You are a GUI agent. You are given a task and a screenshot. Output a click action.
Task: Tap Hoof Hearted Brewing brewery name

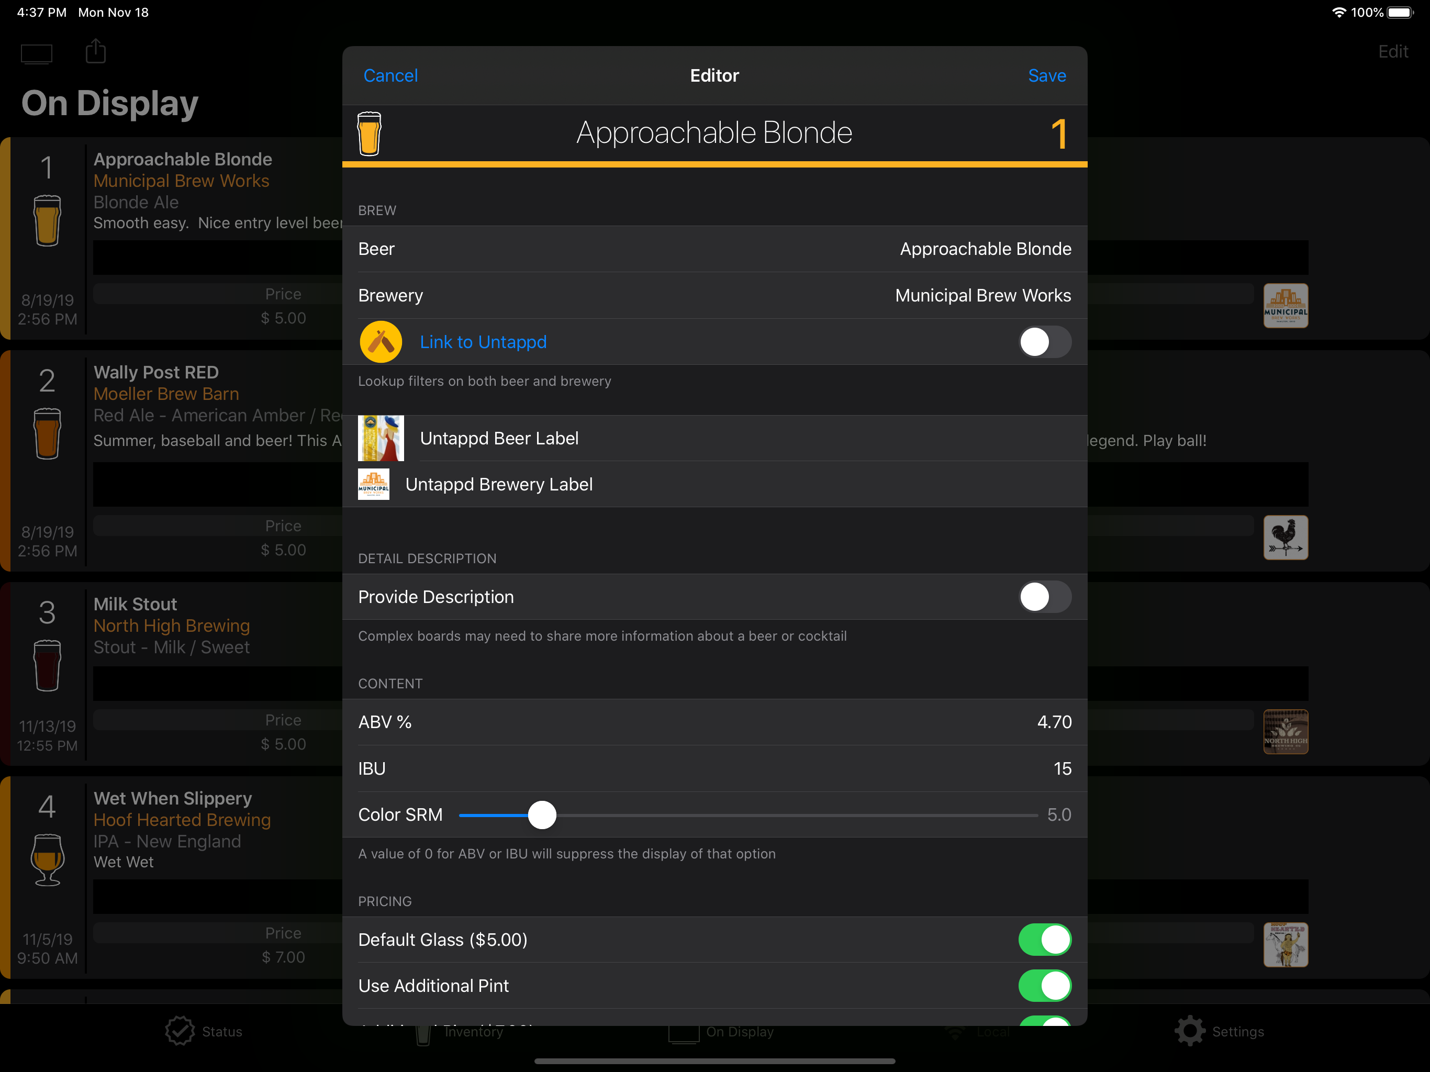click(182, 820)
